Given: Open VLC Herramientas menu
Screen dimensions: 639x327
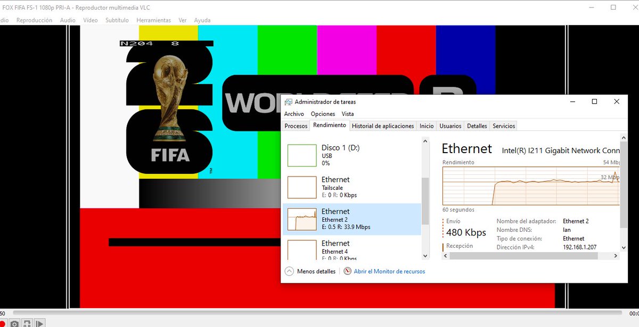Looking at the screenshot, I should pos(153,20).
